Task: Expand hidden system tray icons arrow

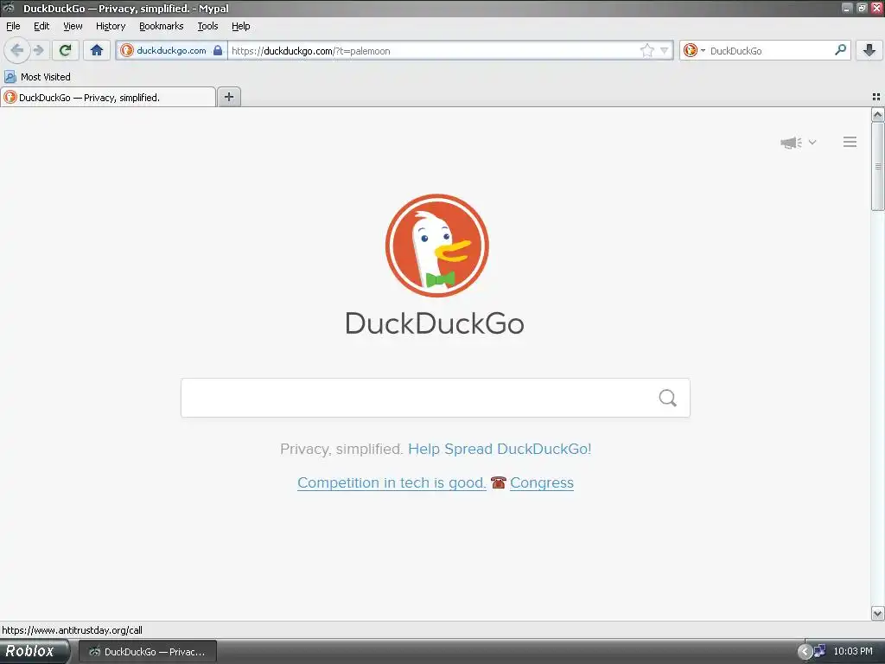Action: (805, 652)
